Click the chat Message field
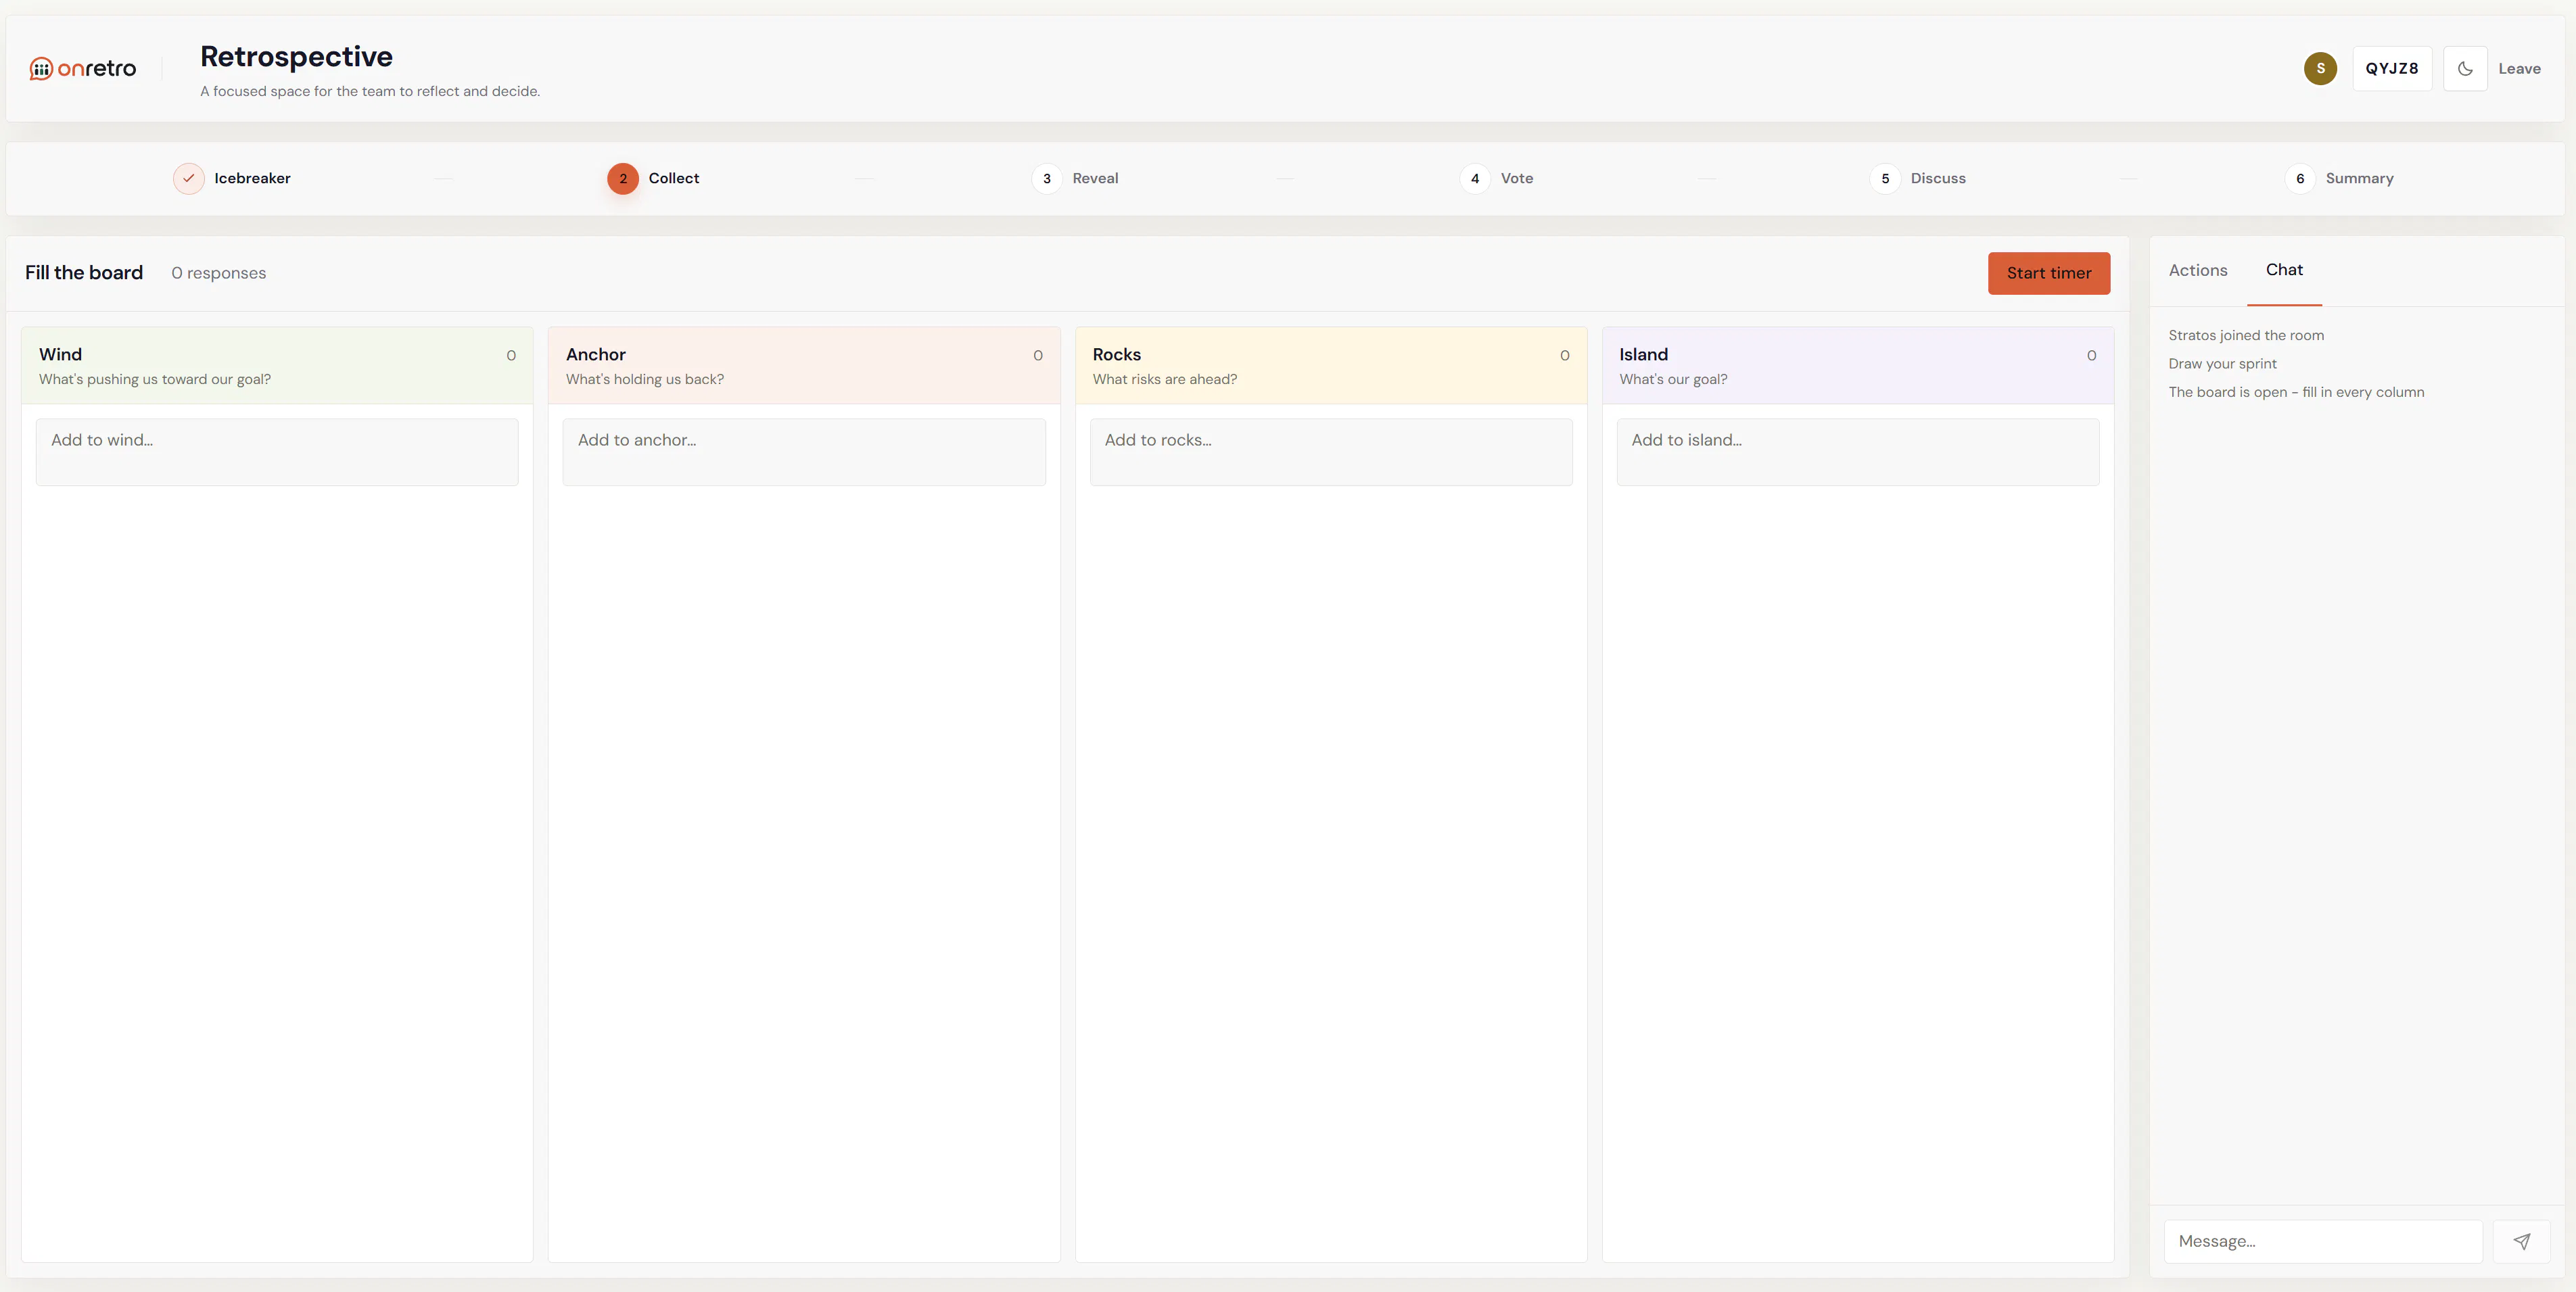Screen dimensions: 2576x1292 (x=2323, y=1241)
